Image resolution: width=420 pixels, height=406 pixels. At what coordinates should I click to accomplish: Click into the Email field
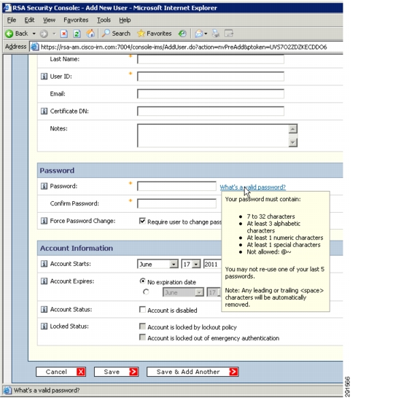211,94
